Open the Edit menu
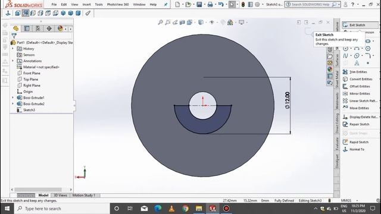 pyautogui.click(x=64, y=4)
